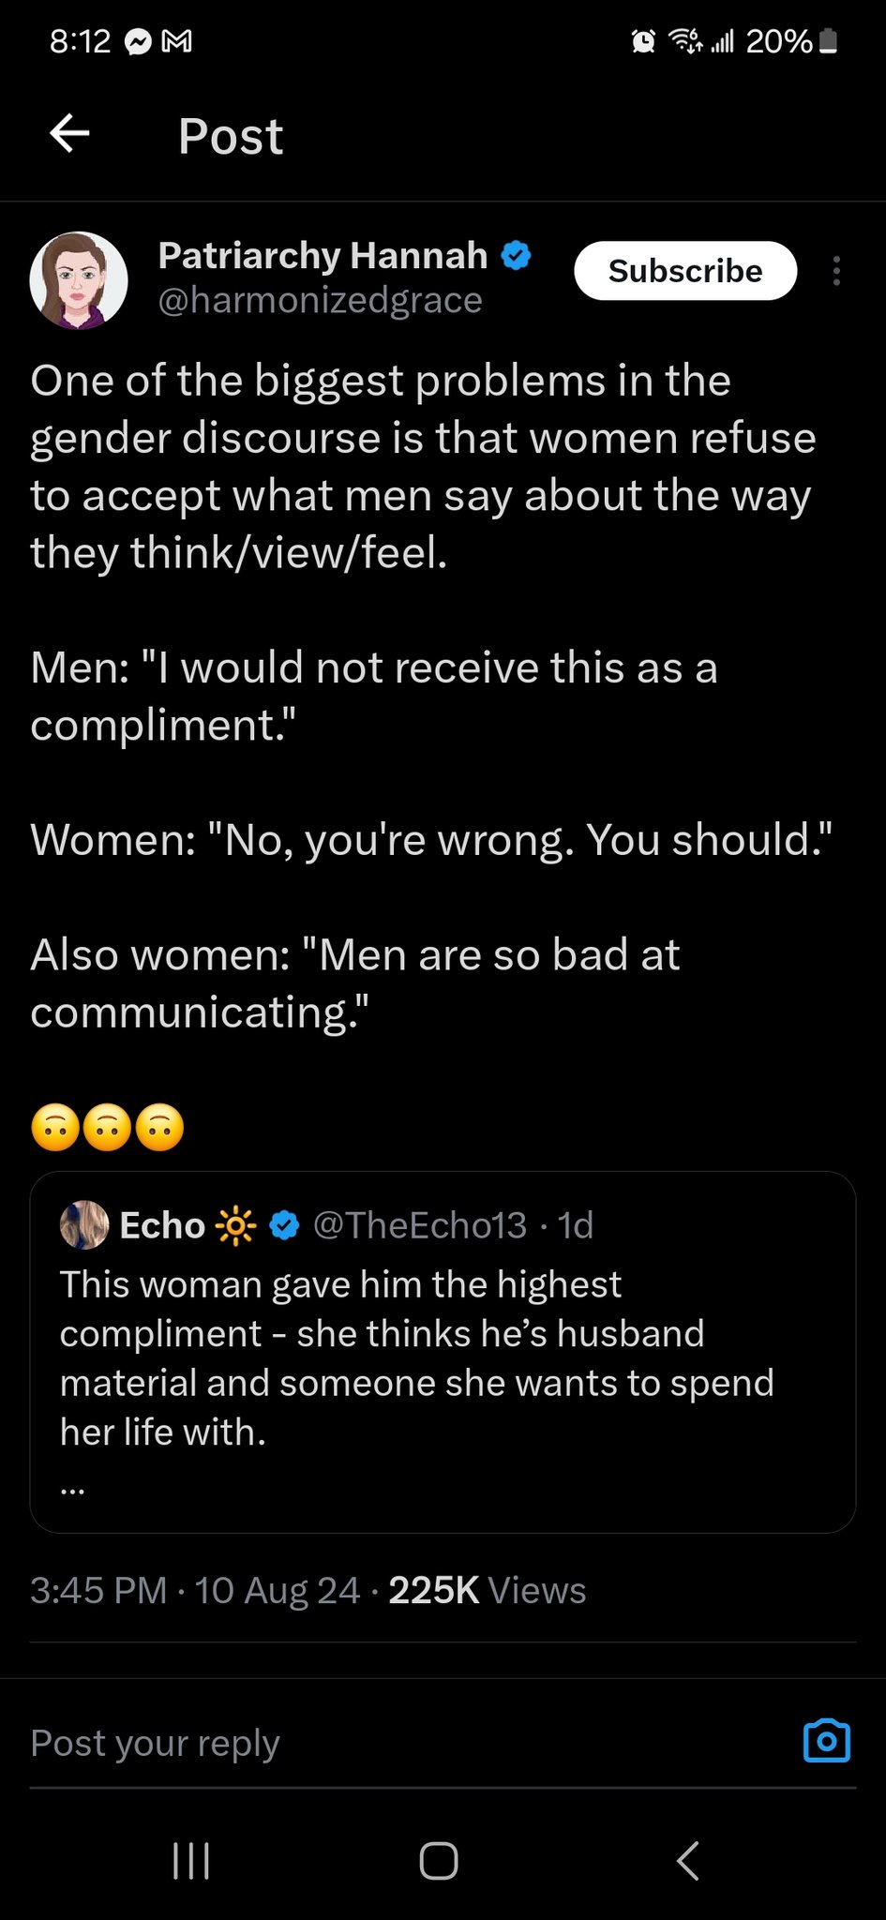Tap the Messenger notification icon in status bar
The height and width of the screenshot is (1920, 886).
[138, 42]
